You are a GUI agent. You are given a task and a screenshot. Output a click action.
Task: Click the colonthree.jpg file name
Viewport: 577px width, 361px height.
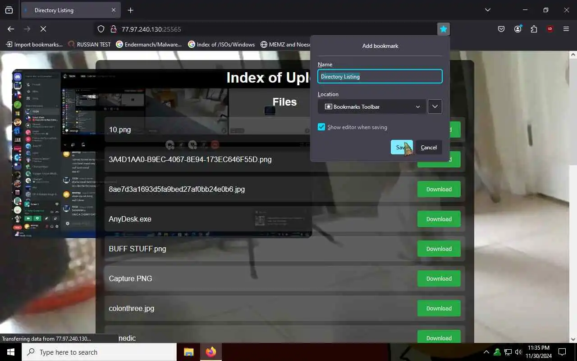[x=132, y=308]
